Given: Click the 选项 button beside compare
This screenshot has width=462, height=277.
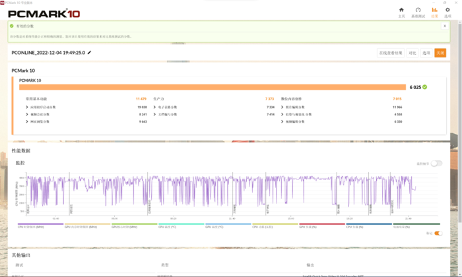Looking at the screenshot, I should point(426,53).
